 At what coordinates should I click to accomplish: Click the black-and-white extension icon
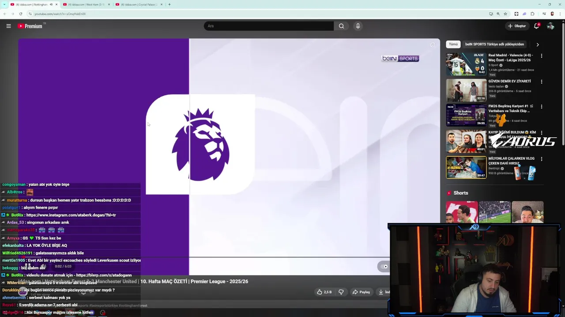click(x=516, y=14)
